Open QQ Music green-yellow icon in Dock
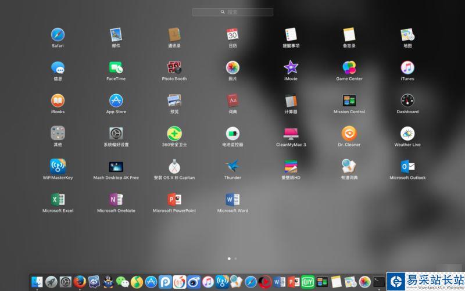 [137, 282]
